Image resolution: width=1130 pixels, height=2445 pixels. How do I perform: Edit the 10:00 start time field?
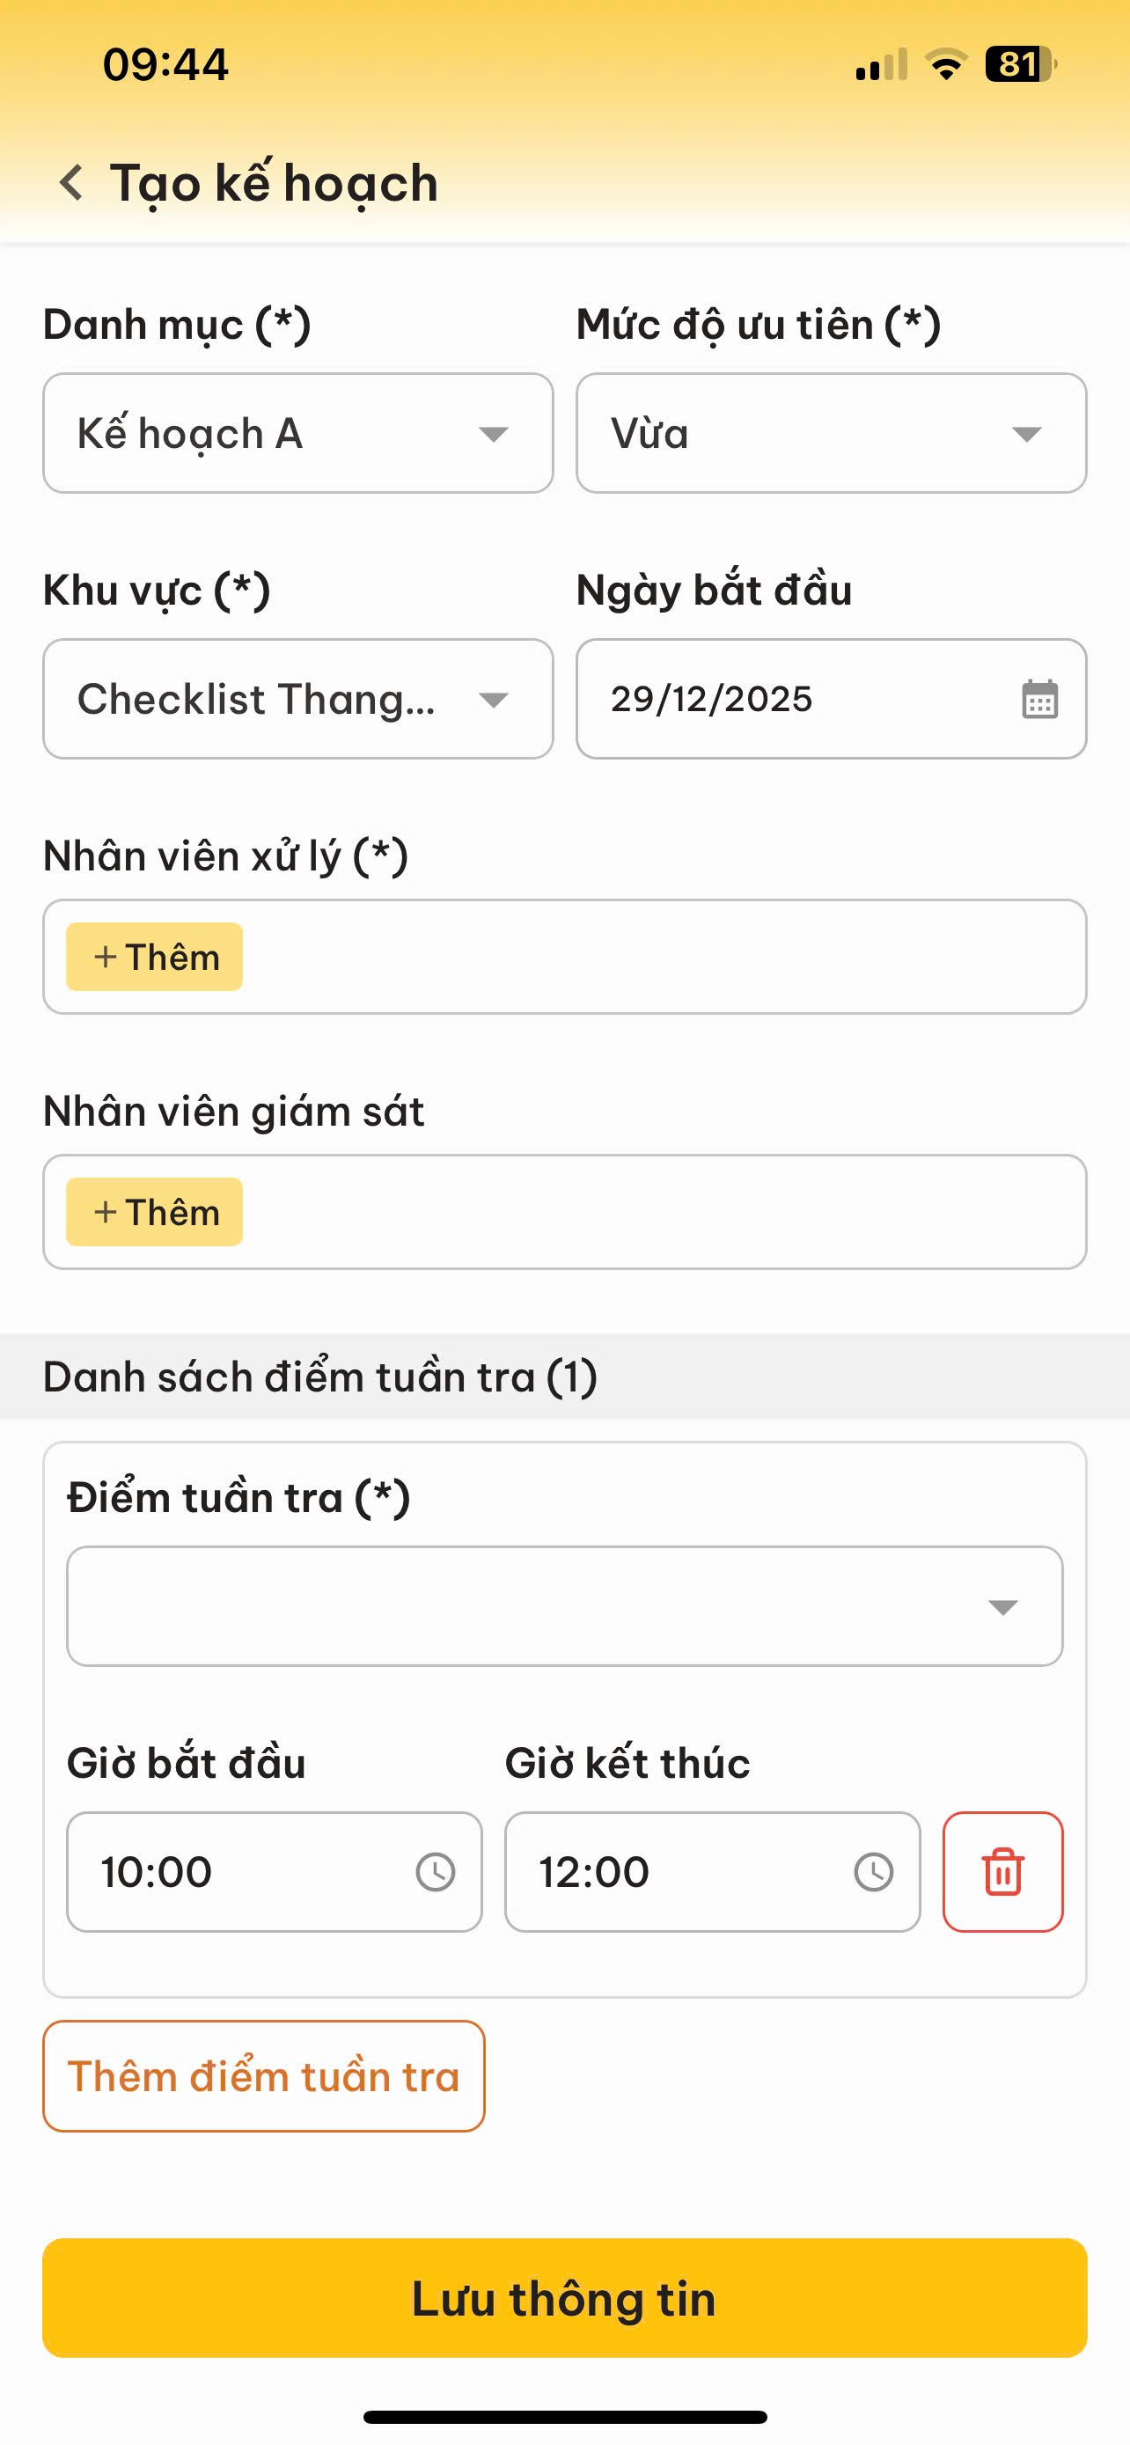point(238,1872)
